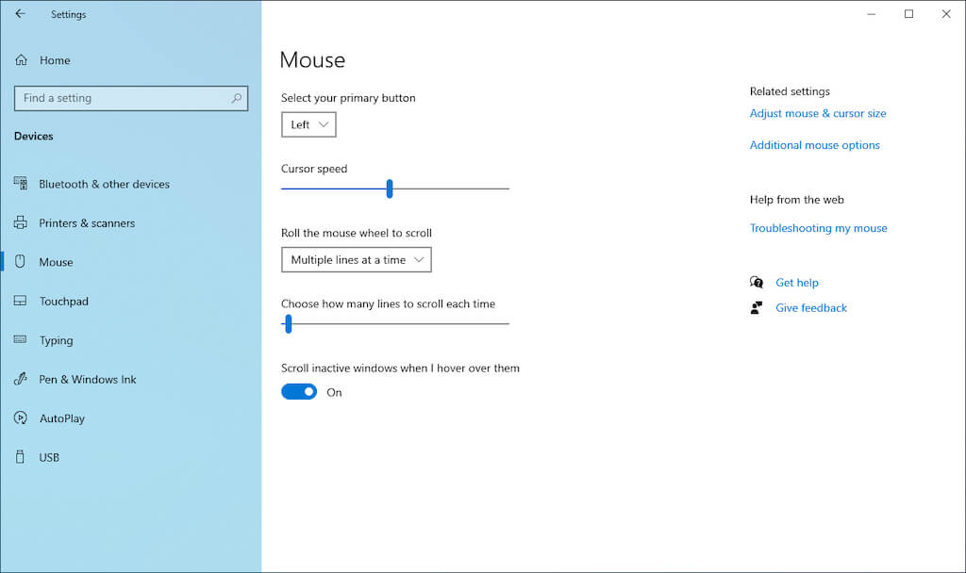Click the Find a setting search box
The image size is (966, 573).
tap(130, 98)
